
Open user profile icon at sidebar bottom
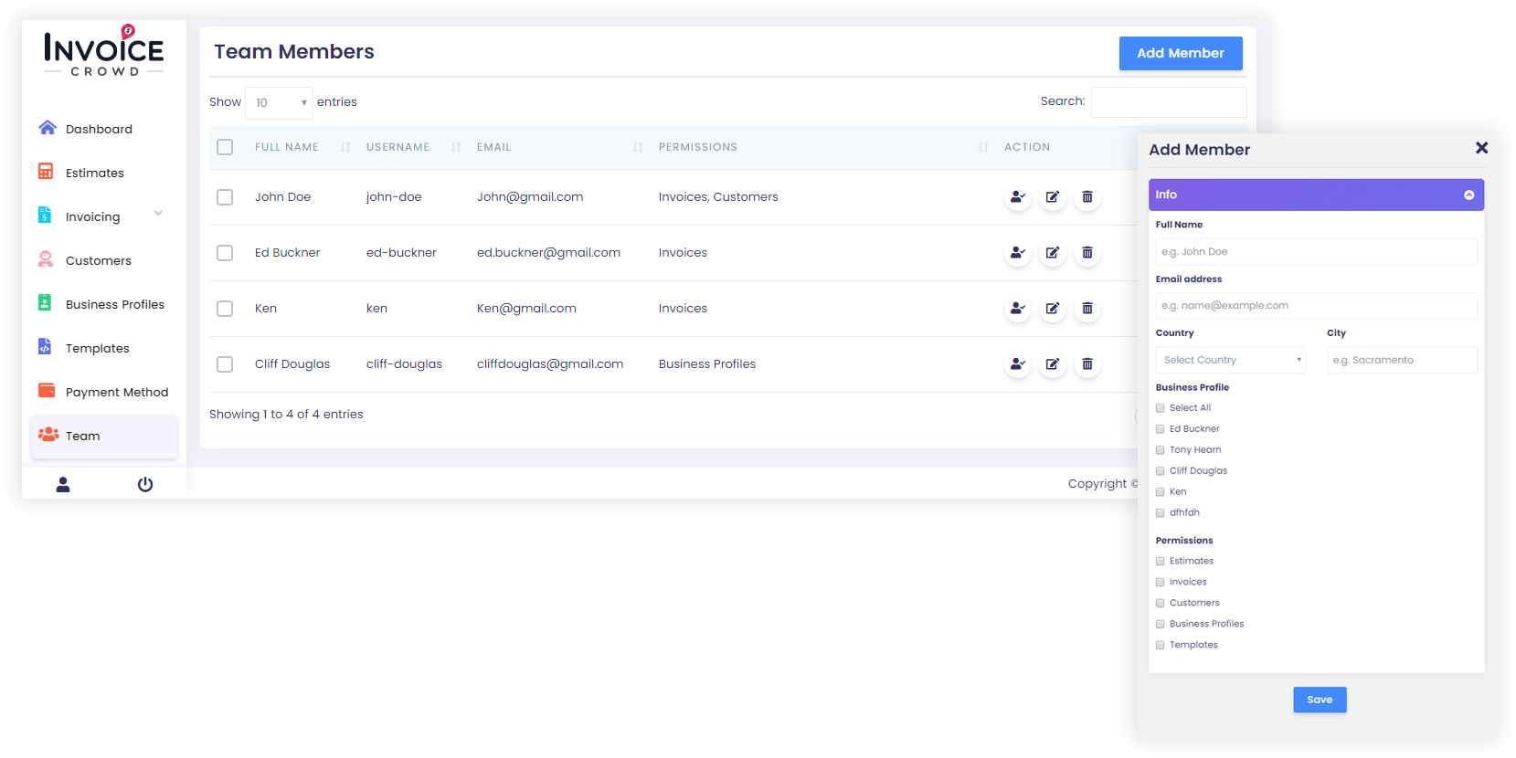(x=63, y=484)
